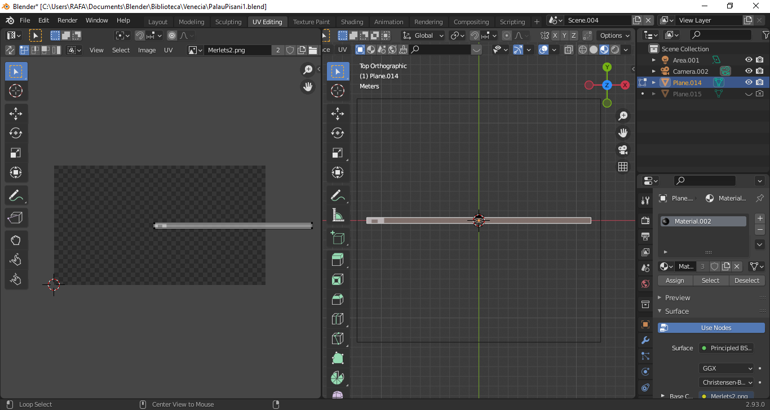The image size is (770, 410).
Task: Open the GGX distribution dropdown
Action: [x=726, y=368]
